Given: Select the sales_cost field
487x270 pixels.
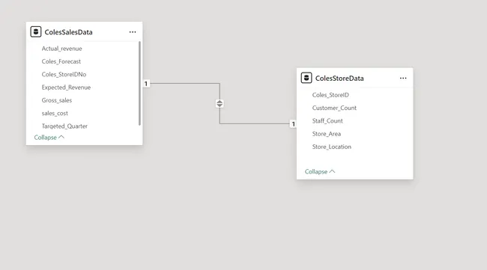Looking at the screenshot, I should click(55, 114).
